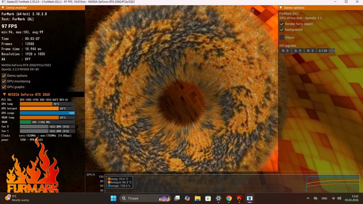Enable the VSync checkbox
The width and height of the screenshot is (363, 204).
click(282, 37)
